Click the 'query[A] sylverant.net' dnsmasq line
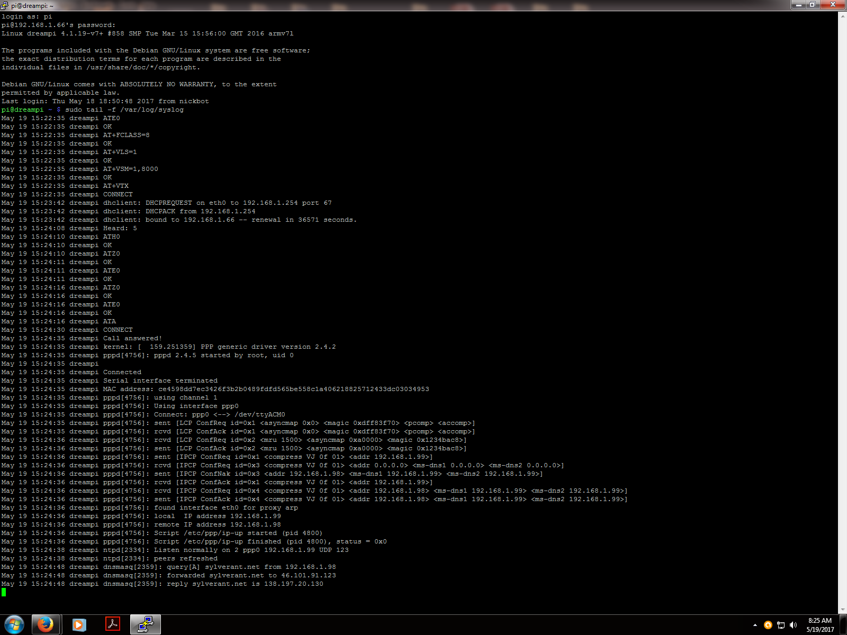847x635 pixels. [x=169, y=567]
